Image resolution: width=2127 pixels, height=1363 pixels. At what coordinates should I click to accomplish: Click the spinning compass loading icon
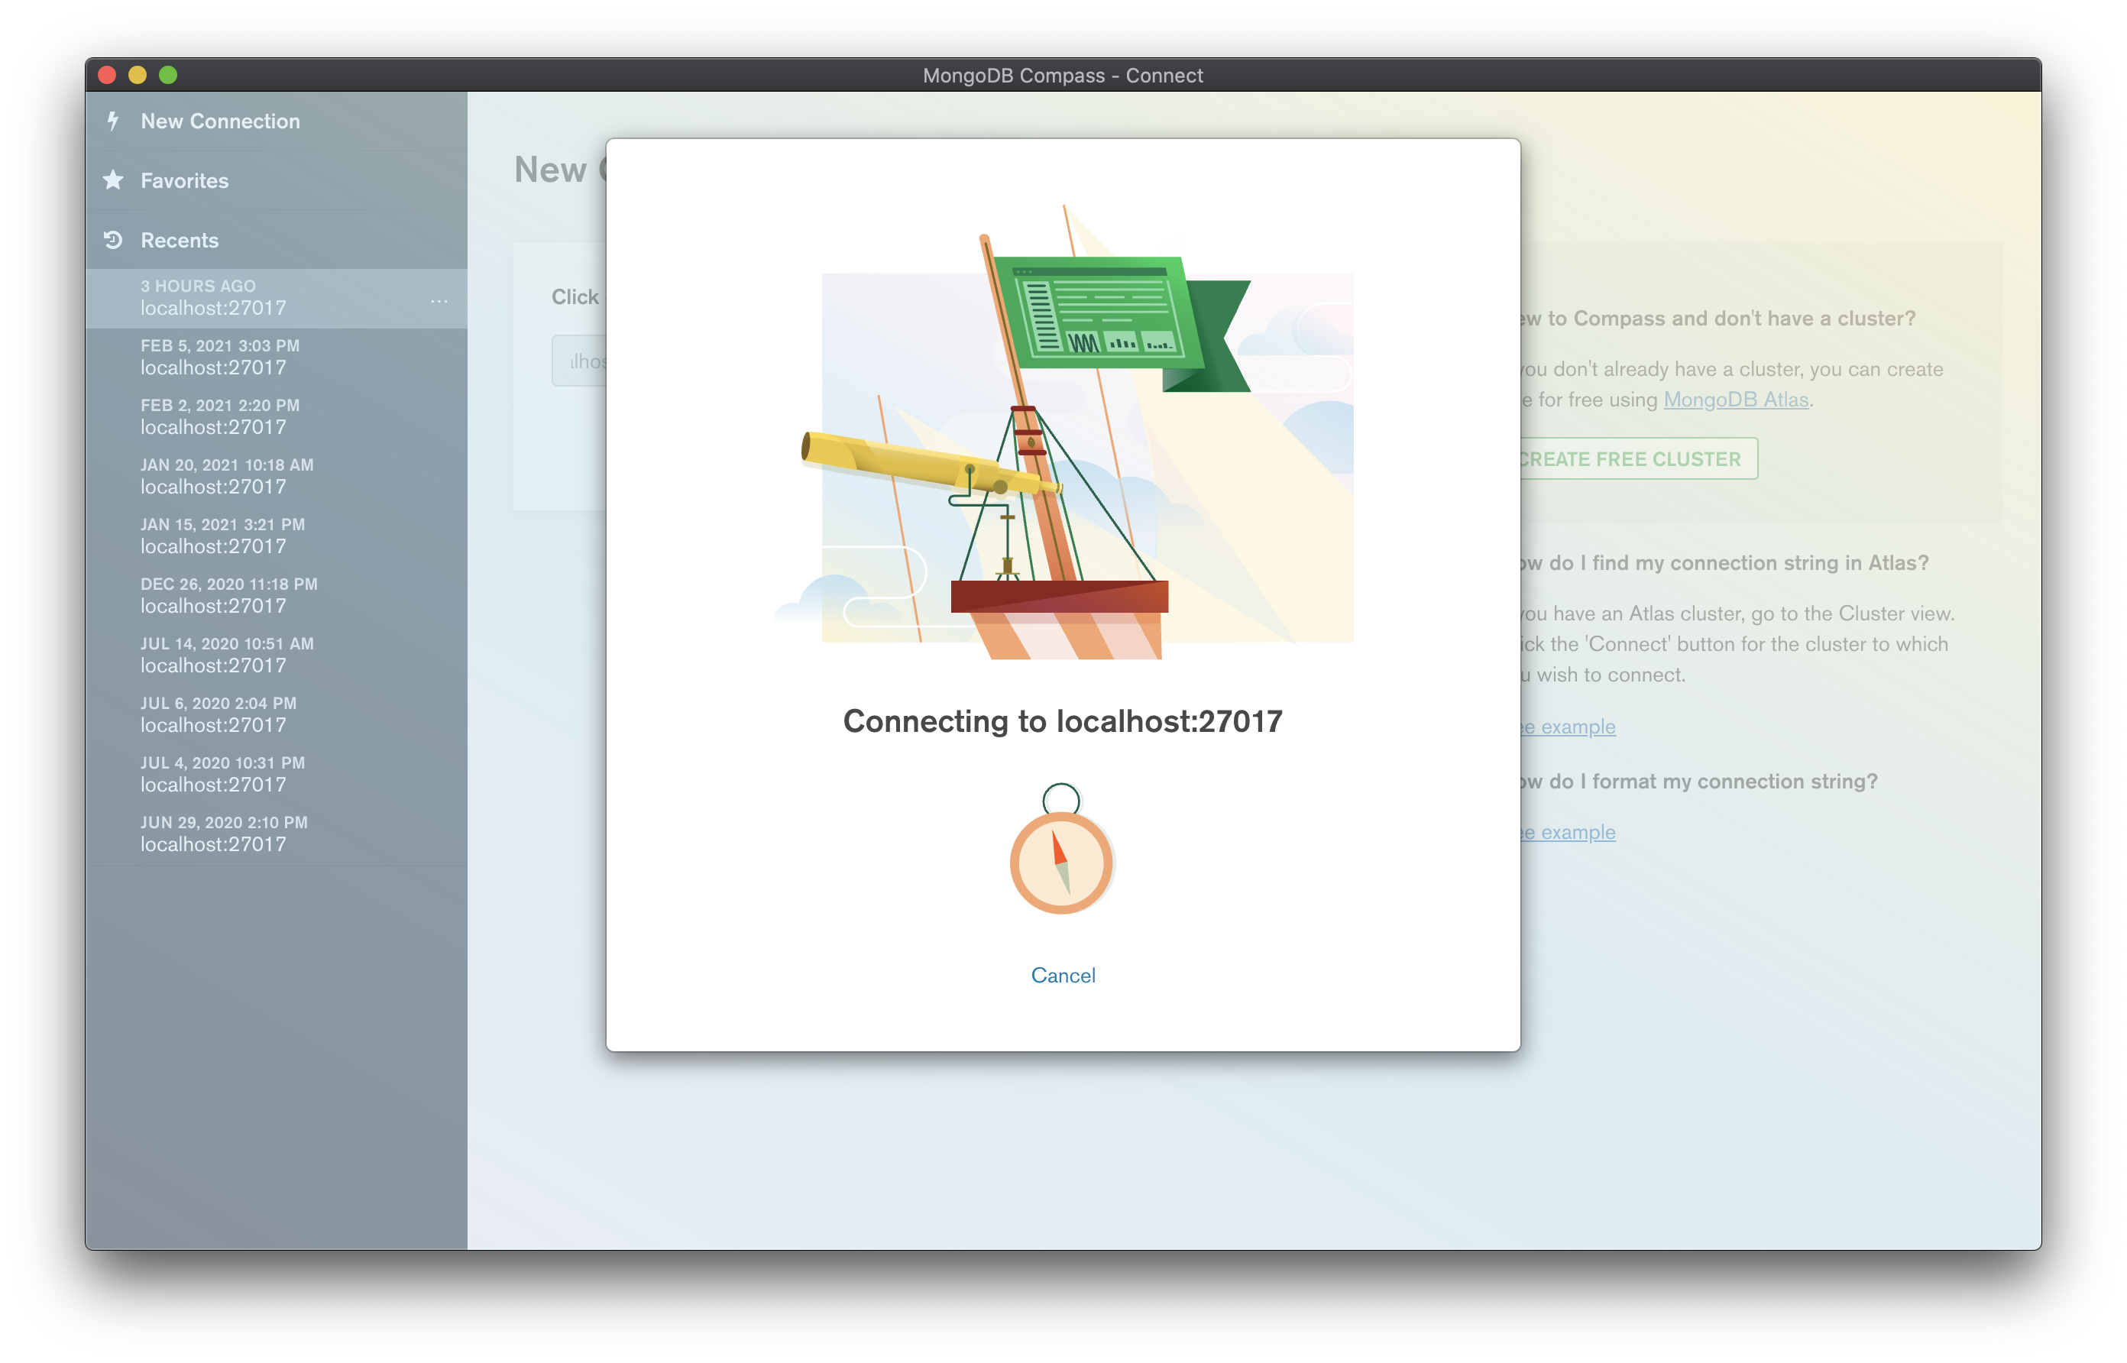click(x=1061, y=861)
